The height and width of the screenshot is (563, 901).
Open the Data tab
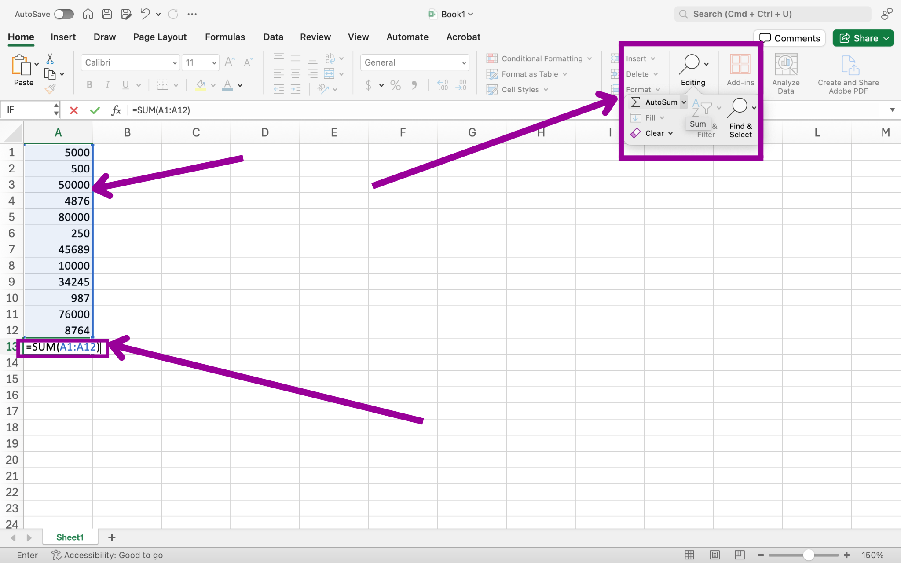[273, 37]
